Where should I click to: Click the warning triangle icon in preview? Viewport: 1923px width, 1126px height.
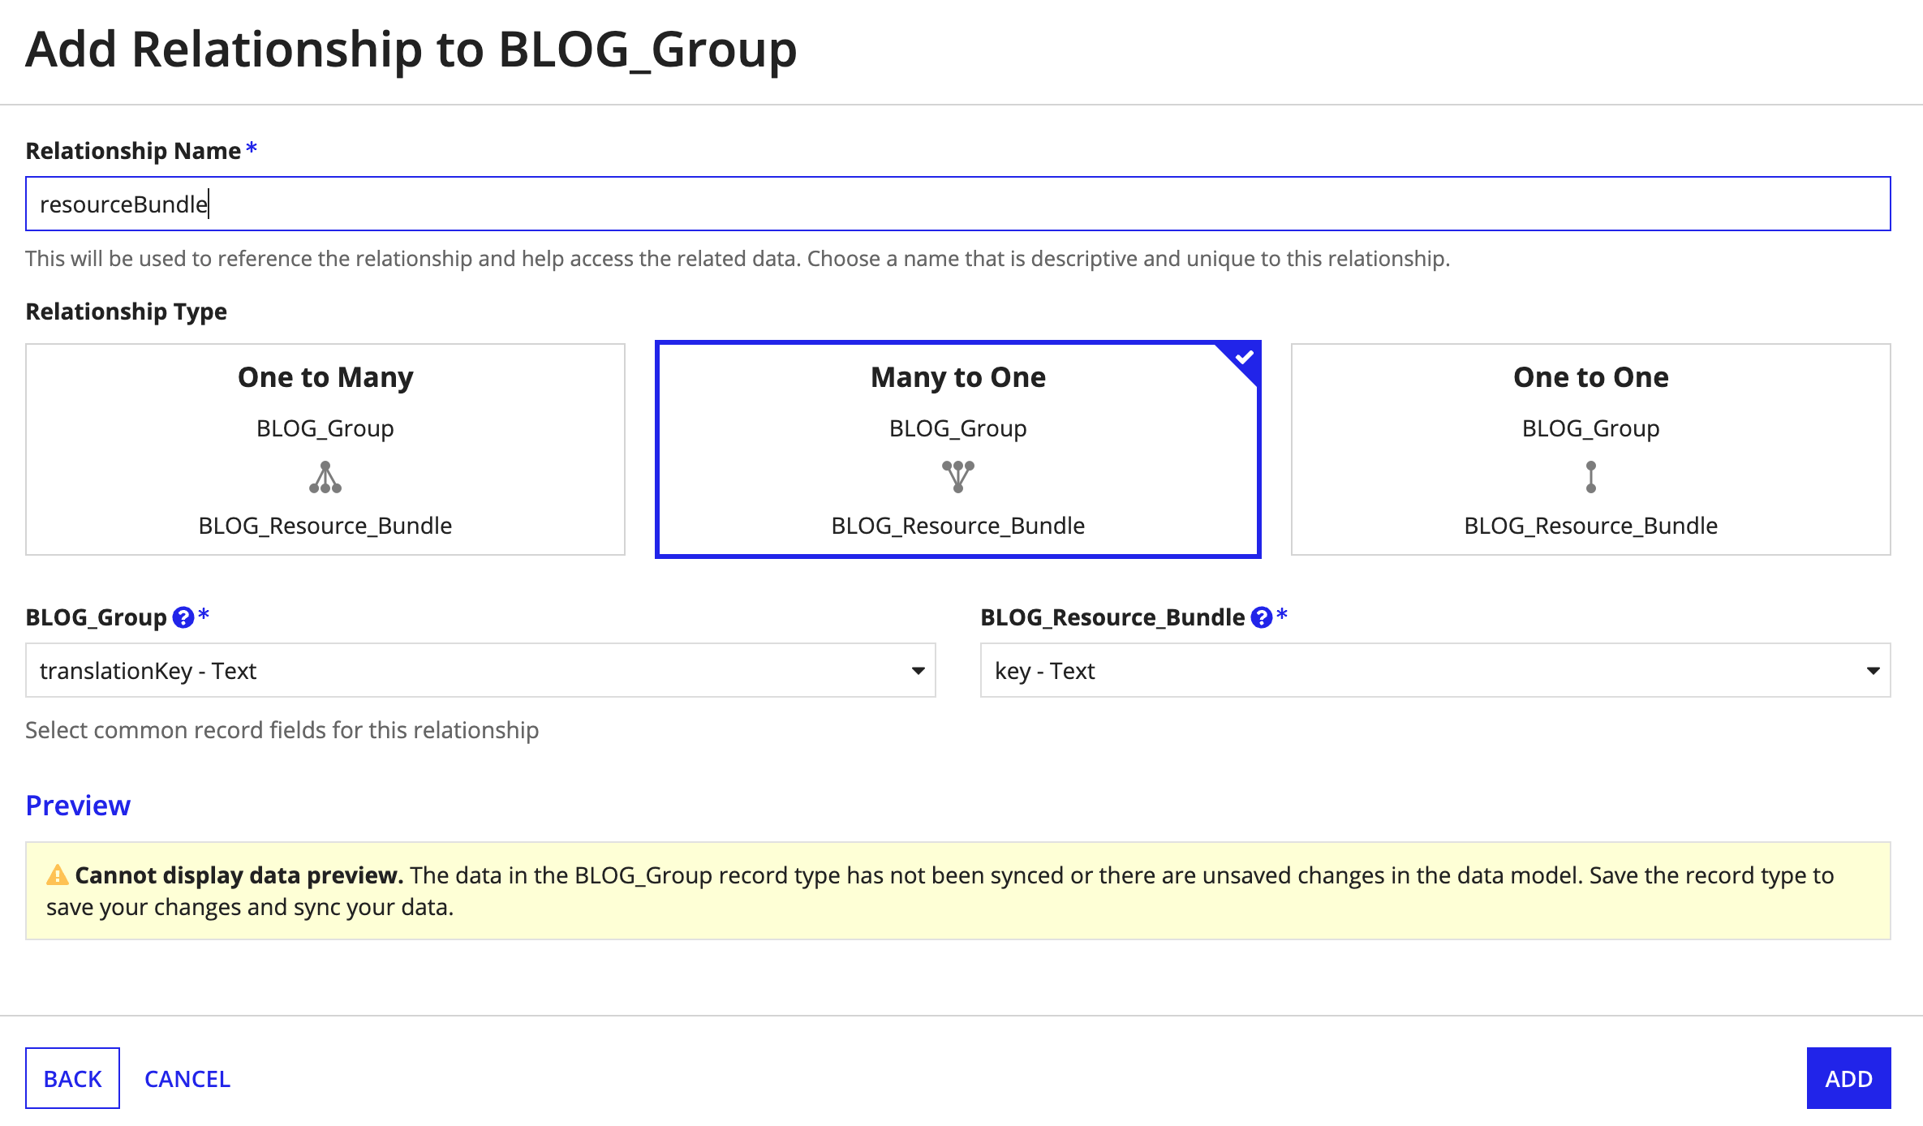click(x=58, y=875)
